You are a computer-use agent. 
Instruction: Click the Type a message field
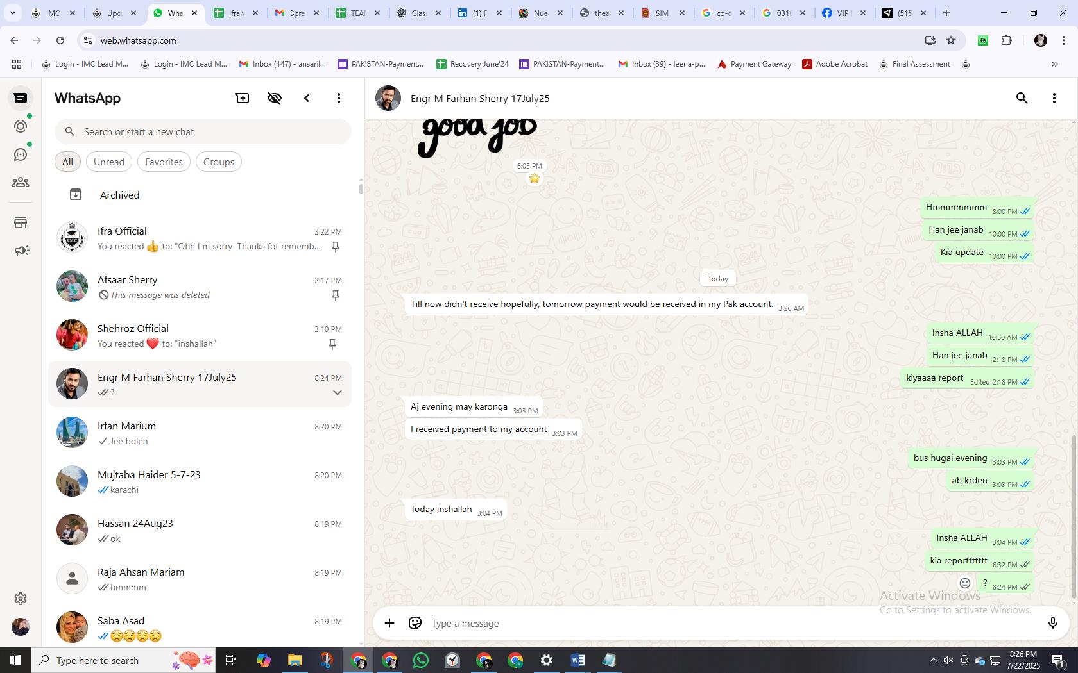[x=732, y=623]
